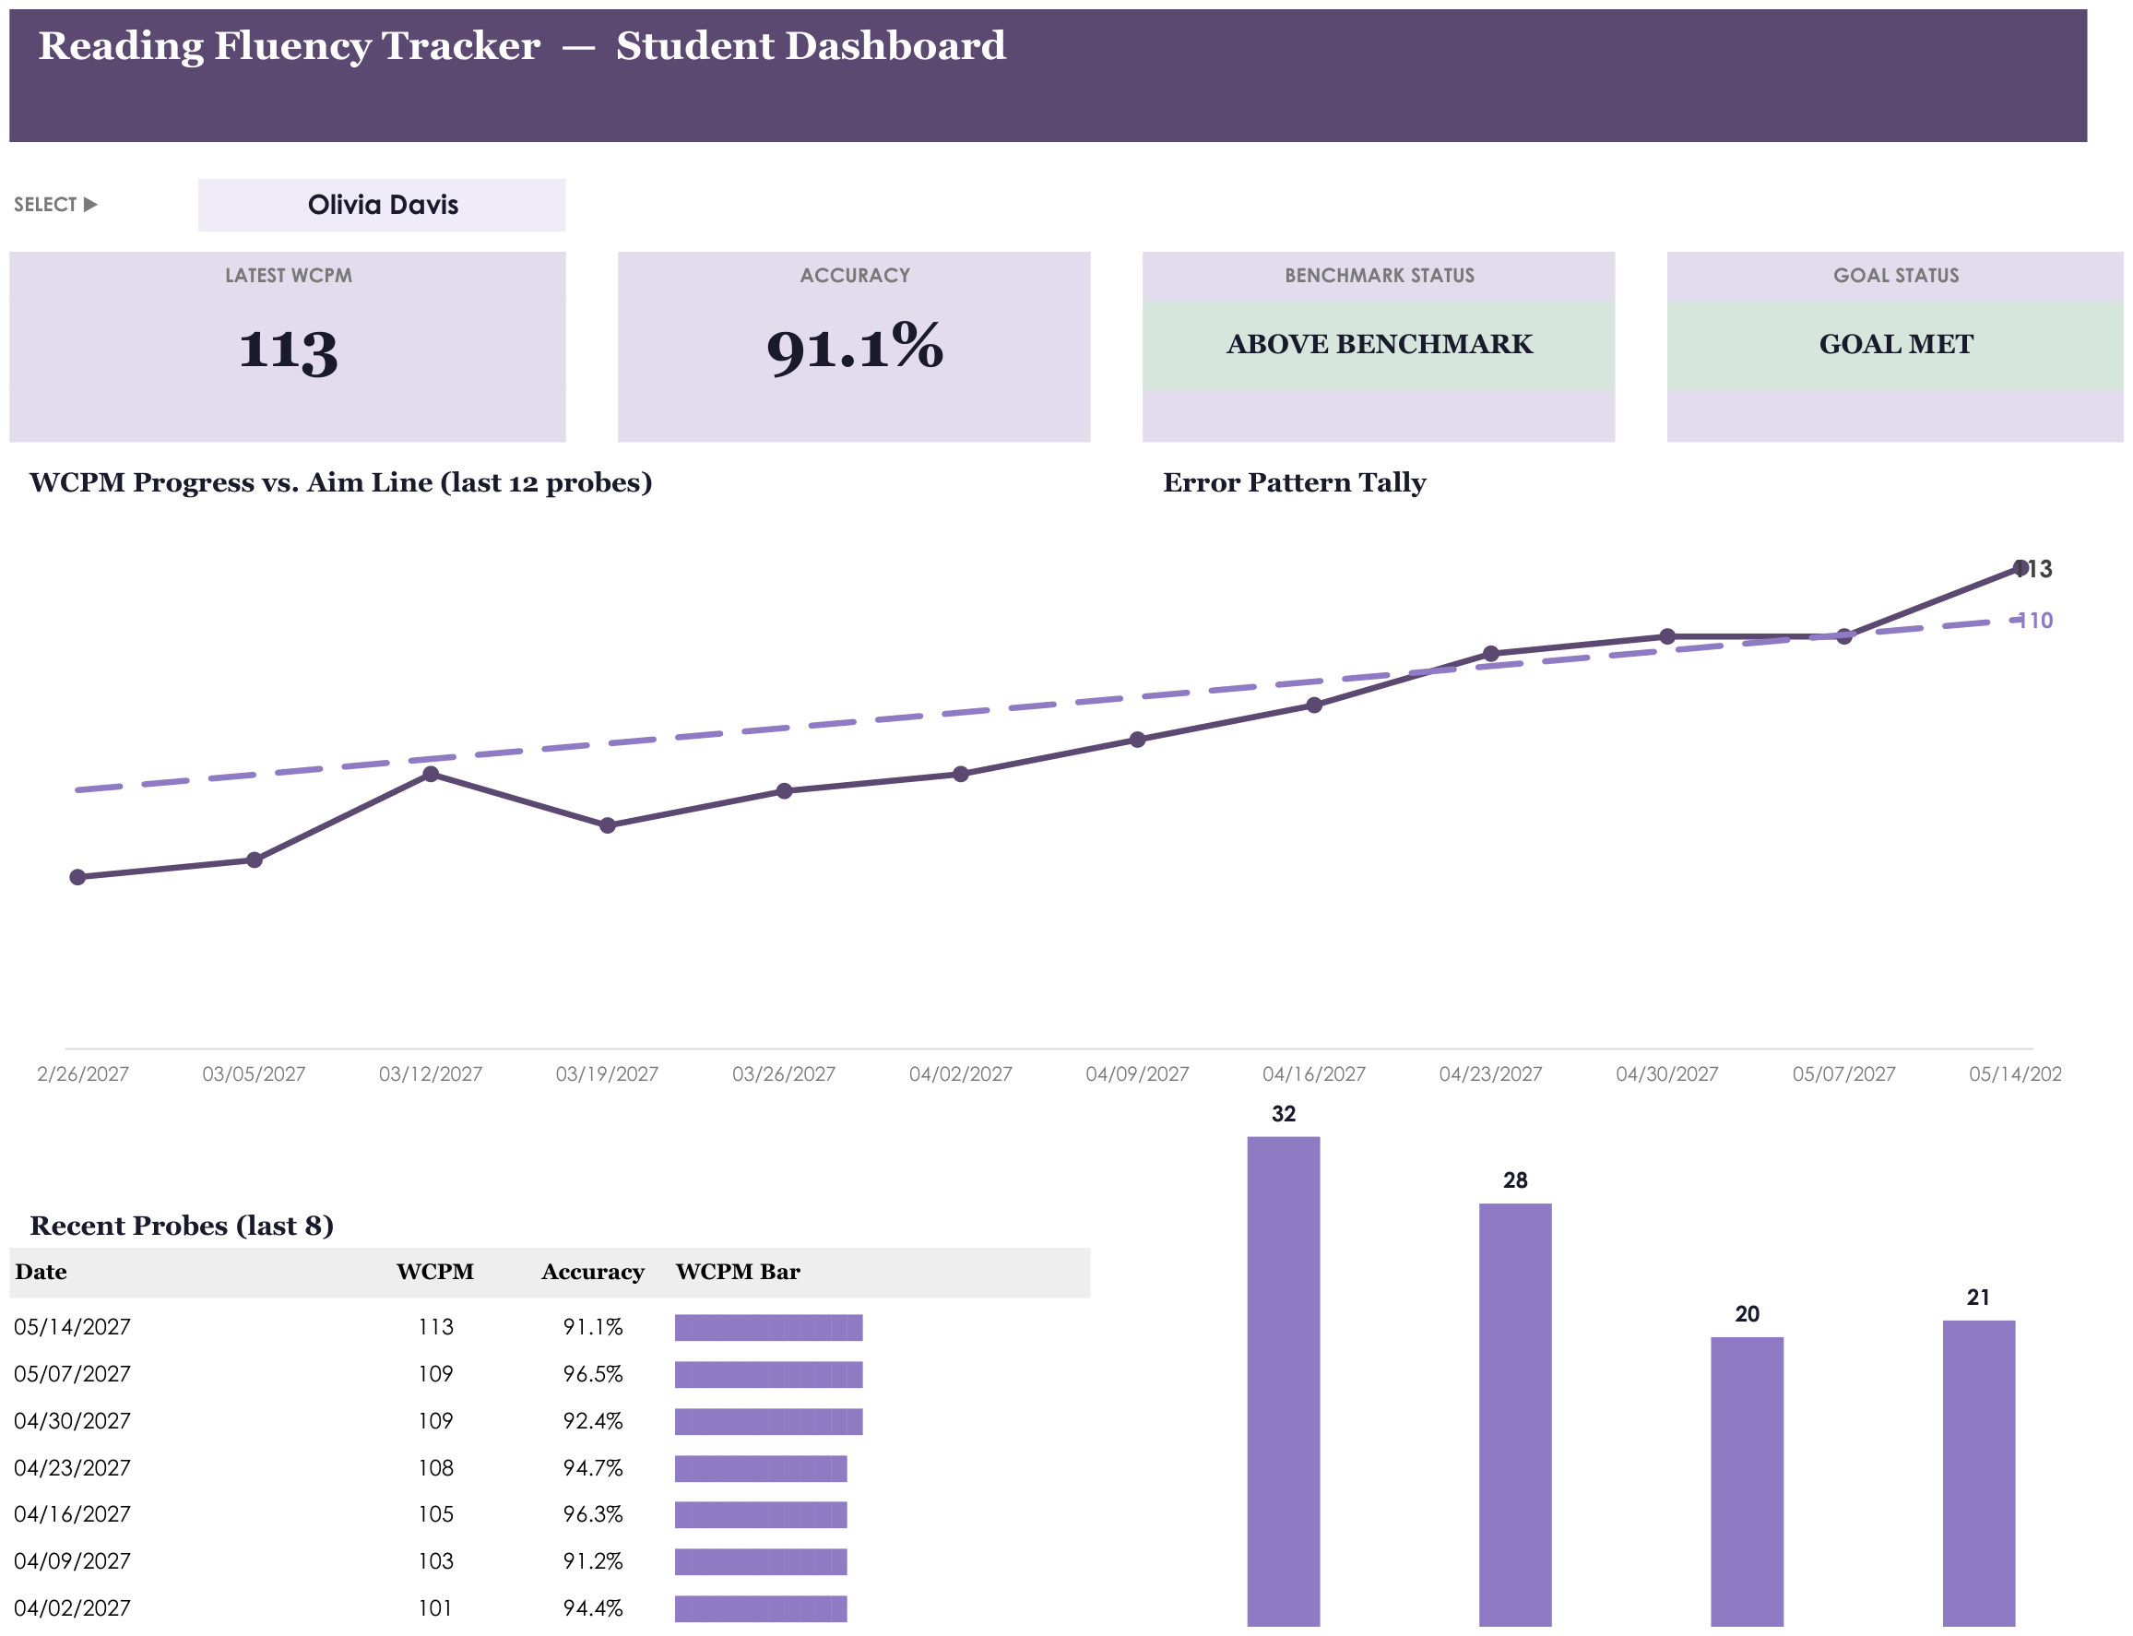Click the Recent Probes (last 8) heading
This screenshot has width=2133, height=1636.
pyautogui.click(x=182, y=1226)
